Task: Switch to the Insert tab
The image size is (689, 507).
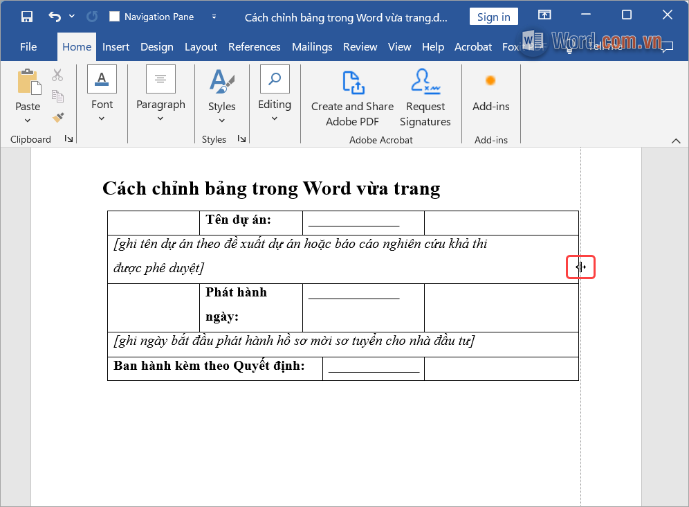Action: (x=116, y=46)
